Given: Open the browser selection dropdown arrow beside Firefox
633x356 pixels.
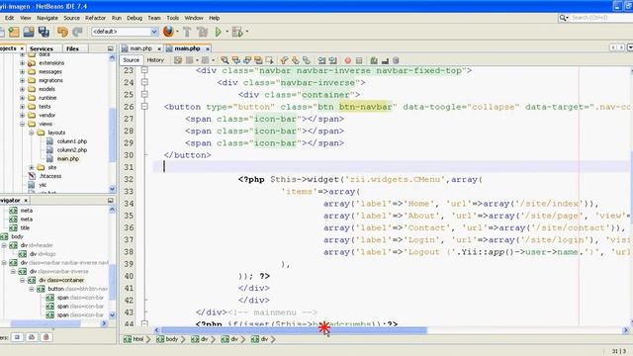Looking at the screenshot, I should [x=177, y=32].
